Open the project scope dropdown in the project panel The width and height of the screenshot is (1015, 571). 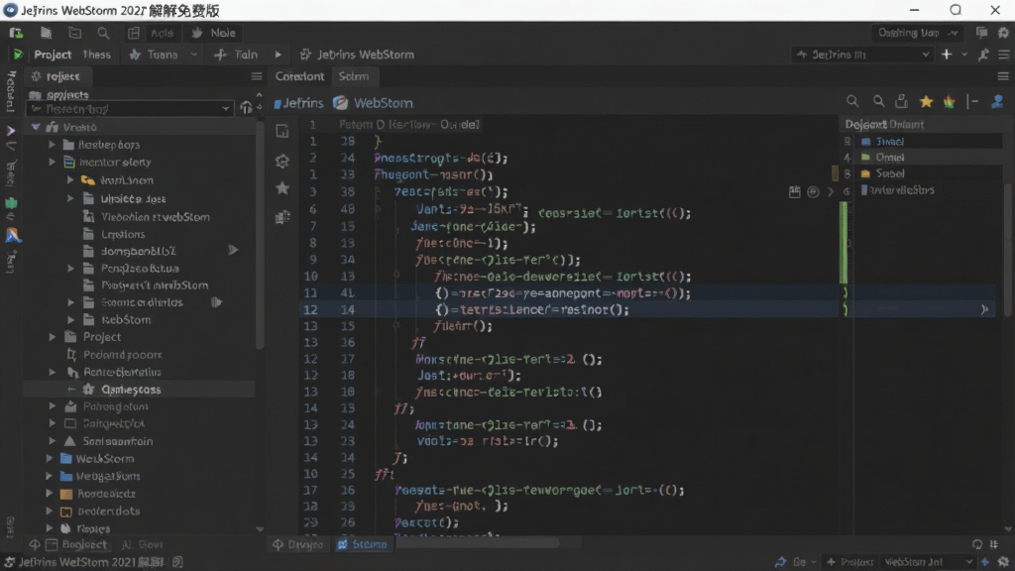130,108
